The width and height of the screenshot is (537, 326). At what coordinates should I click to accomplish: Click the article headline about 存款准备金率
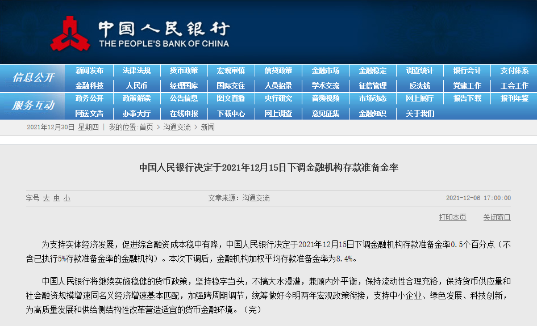pyautogui.click(x=268, y=167)
